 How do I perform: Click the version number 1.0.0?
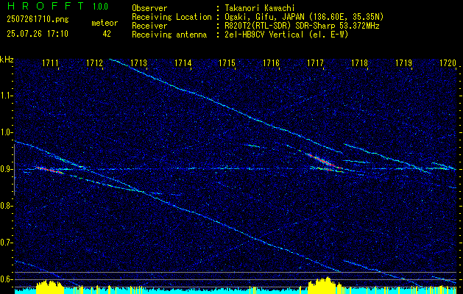pyautogui.click(x=100, y=7)
